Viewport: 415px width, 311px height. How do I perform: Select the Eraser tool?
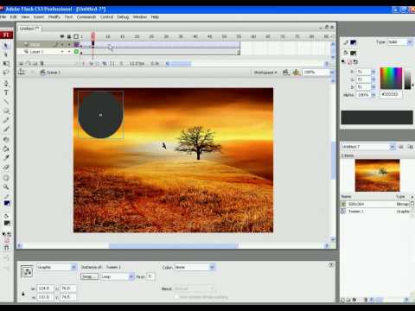click(6, 167)
